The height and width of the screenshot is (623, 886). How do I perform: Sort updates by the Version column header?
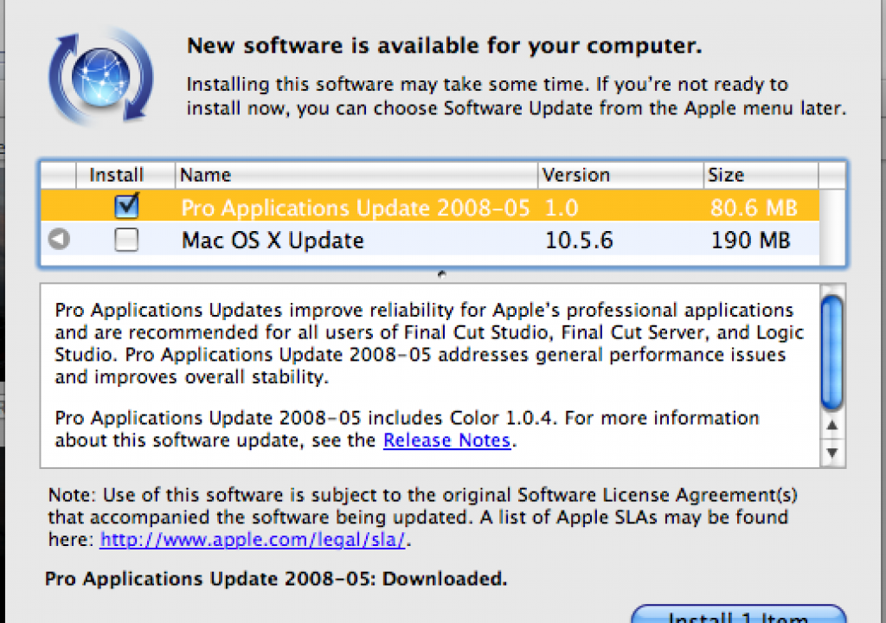(620, 176)
